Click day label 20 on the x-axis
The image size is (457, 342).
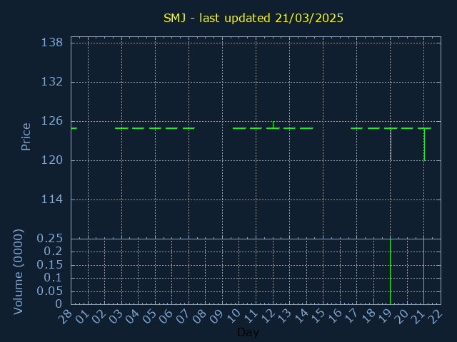[401, 316]
